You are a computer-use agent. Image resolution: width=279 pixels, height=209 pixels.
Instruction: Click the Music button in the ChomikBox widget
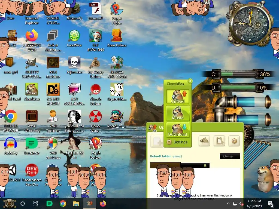pyautogui.click(x=178, y=113)
